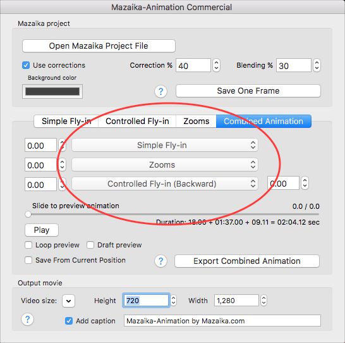Open help next to Export Combined Animation
Viewport: 345px width, 343px height.
point(161,261)
